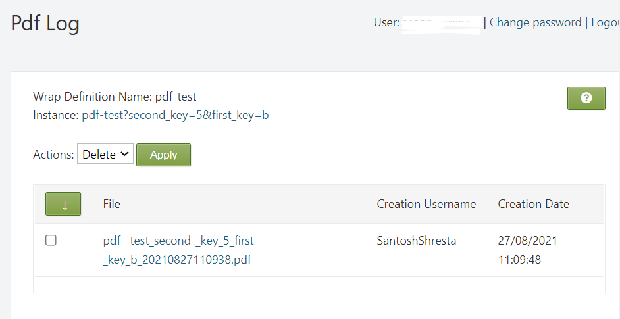620x319 pixels.
Task: Select the SantoshShresta username cell
Action: coord(416,241)
